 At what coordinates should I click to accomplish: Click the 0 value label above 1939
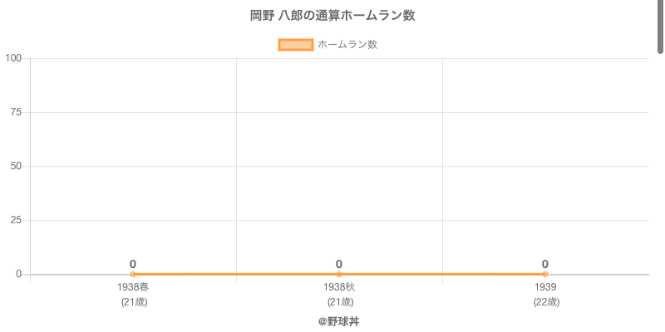[545, 264]
